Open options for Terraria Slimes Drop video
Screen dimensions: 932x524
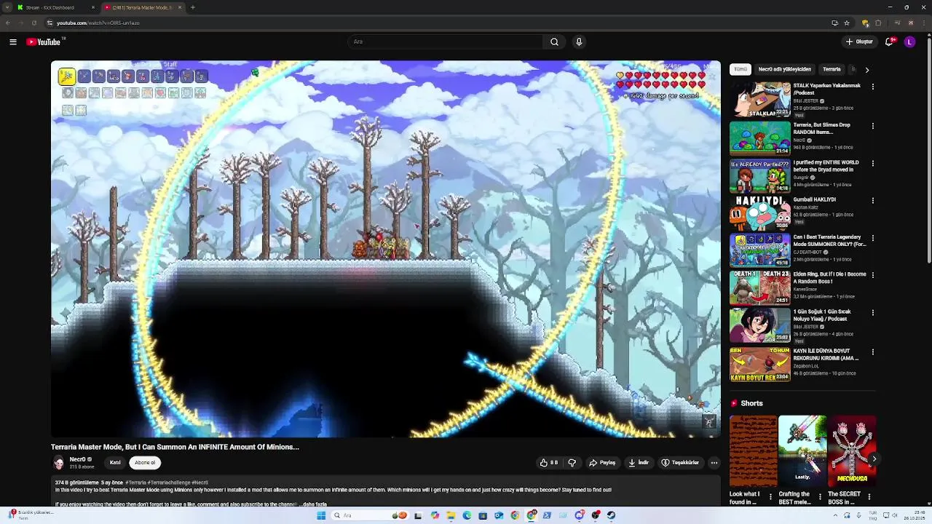872,126
